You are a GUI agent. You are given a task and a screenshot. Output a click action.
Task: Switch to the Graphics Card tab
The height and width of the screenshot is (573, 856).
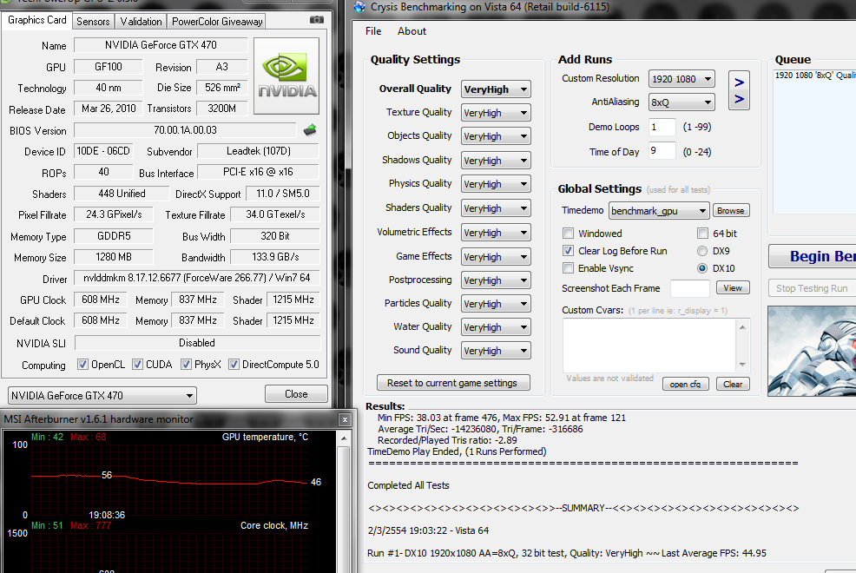36,20
